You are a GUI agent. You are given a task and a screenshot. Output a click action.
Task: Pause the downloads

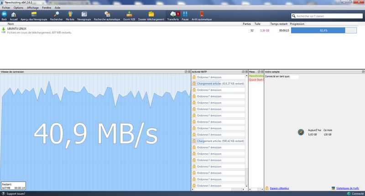185,15
